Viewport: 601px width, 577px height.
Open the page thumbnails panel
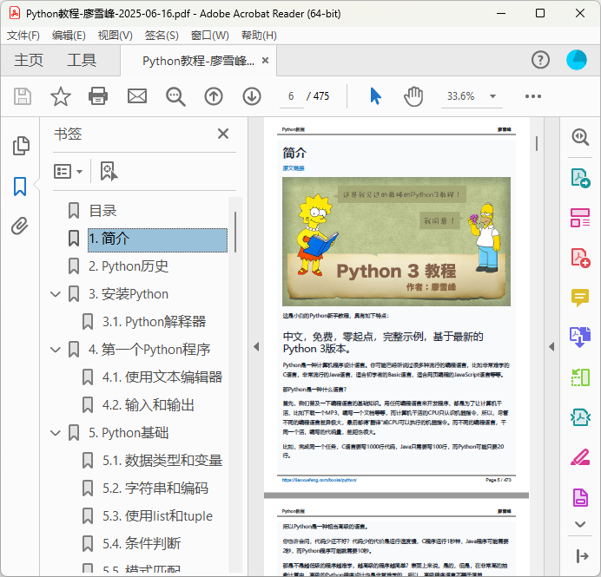[21, 146]
